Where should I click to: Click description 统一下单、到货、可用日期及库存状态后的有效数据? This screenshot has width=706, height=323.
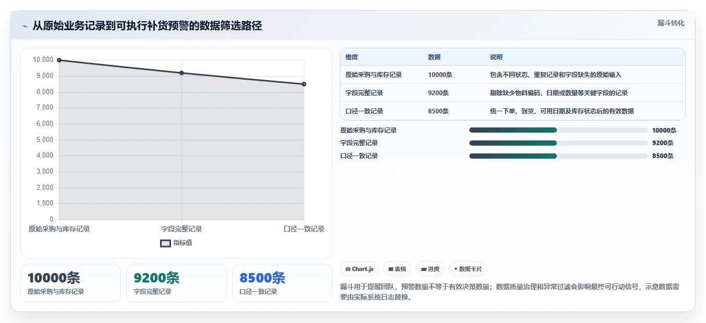tap(562, 111)
